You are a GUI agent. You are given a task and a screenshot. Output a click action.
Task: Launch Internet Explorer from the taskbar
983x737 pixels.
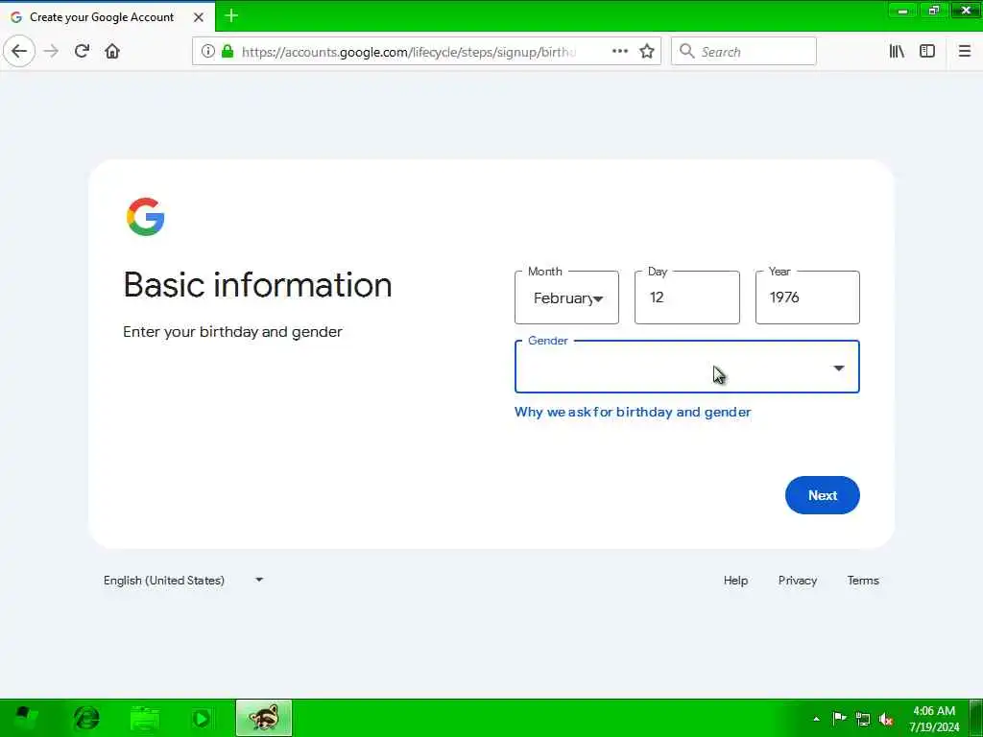pos(86,718)
